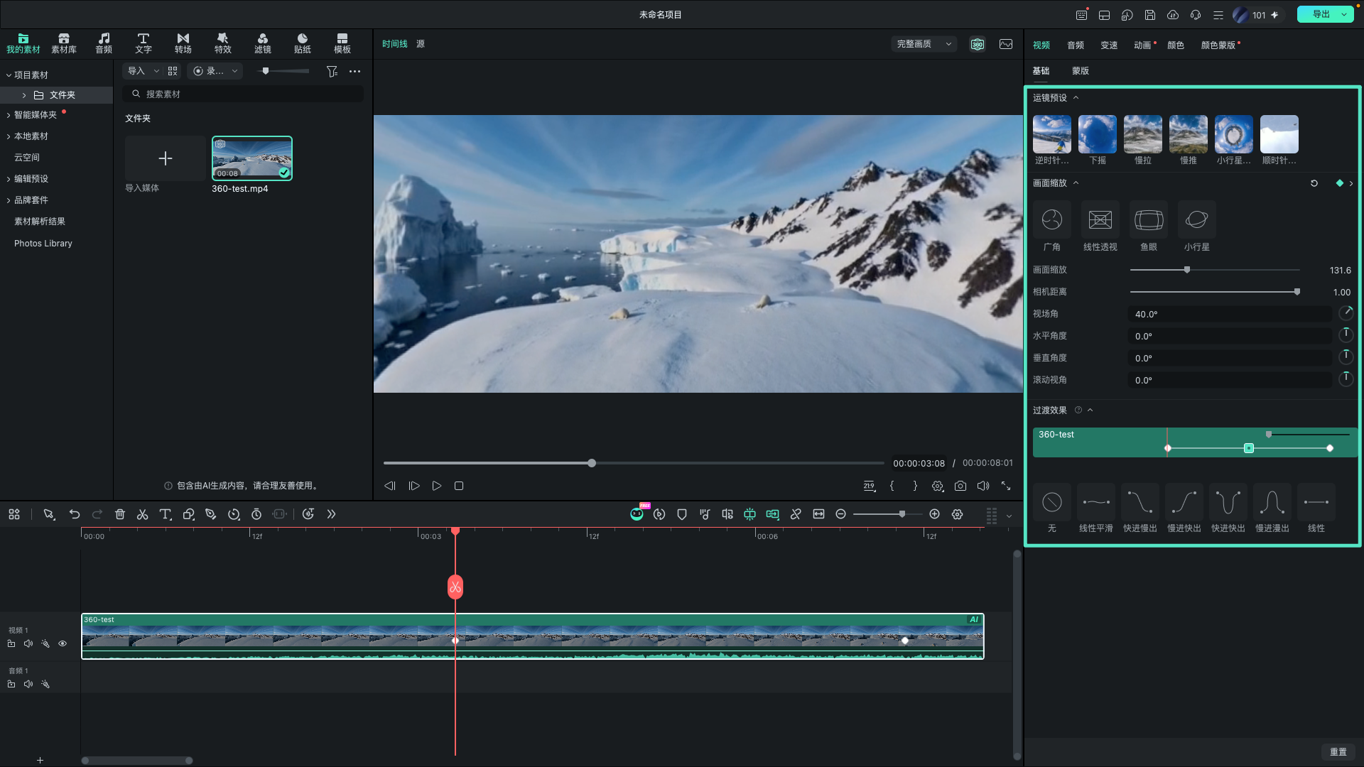Screen dimensions: 1364x767
Task: Adjust the 画面缩放 slider handle
Action: [x=1186, y=270]
